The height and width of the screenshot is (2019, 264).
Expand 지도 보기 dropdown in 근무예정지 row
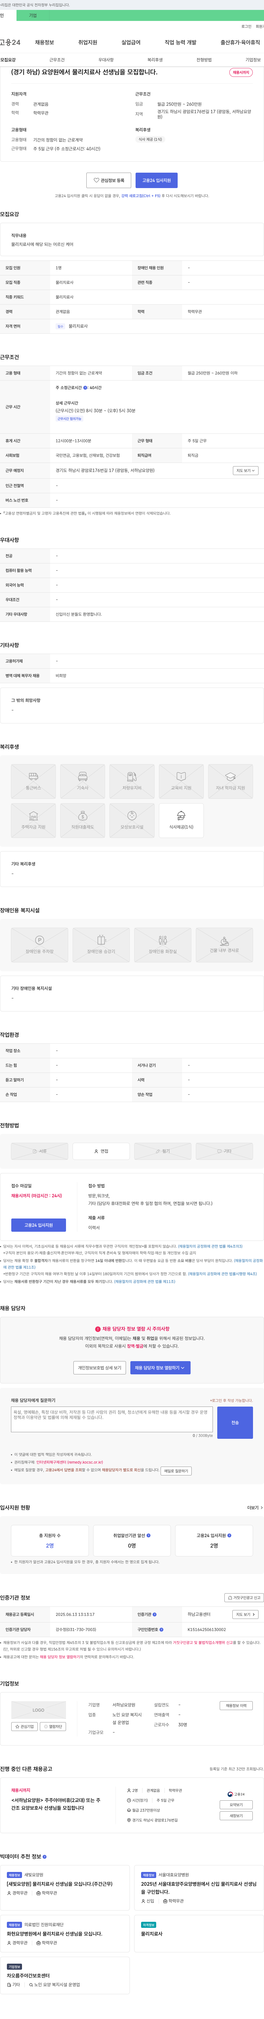[x=245, y=470]
